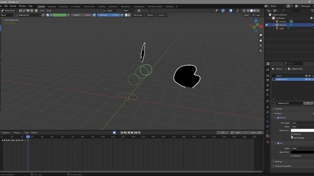Enable the Stroke checkbox
This screenshot has height=176, width=314.
coord(278,118)
